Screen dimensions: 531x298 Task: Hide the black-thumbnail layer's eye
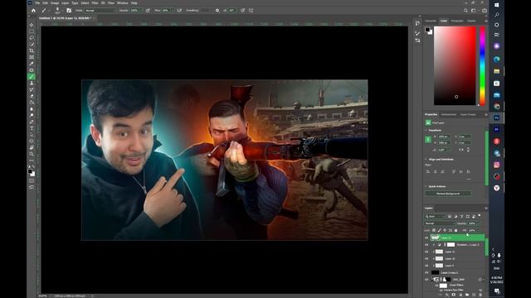click(x=426, y=272)
